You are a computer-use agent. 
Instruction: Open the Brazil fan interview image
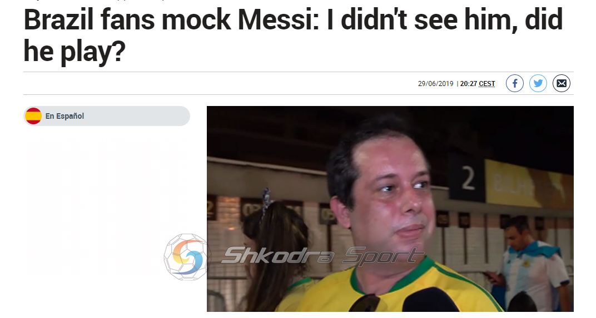[390, 209]
